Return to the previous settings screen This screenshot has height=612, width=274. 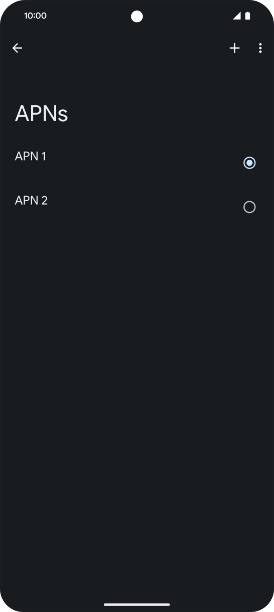coord(17,48)
